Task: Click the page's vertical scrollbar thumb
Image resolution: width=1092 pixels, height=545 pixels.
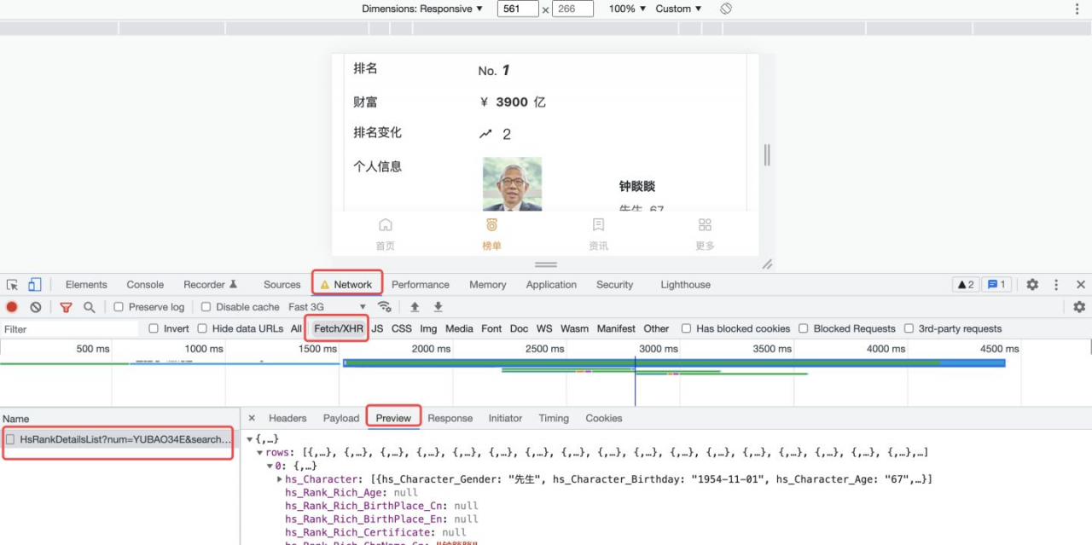Action: coord(767,154)
